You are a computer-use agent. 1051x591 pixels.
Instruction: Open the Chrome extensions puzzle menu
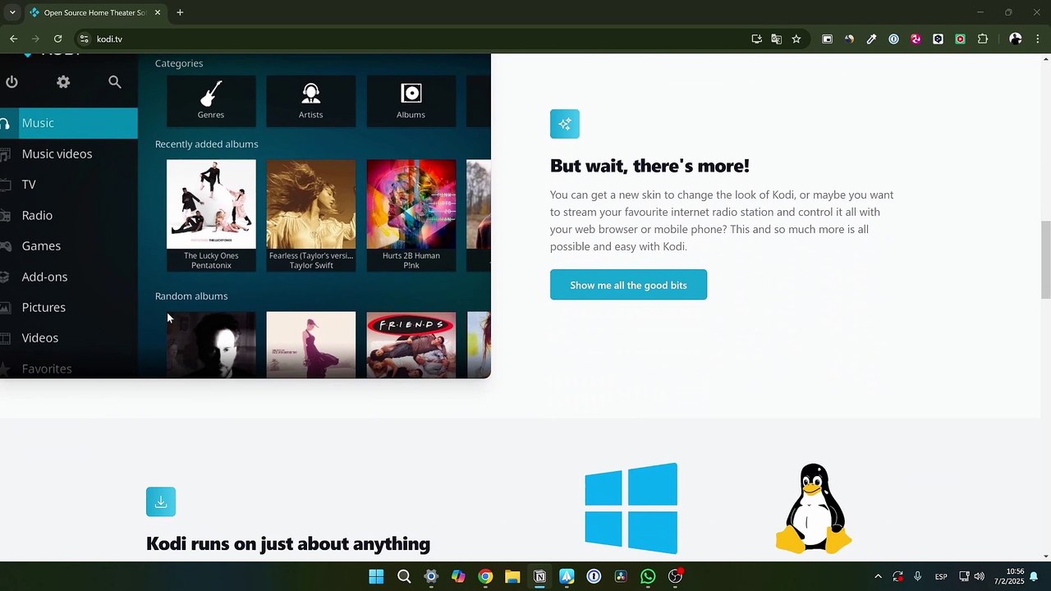(x=982, y=39)
